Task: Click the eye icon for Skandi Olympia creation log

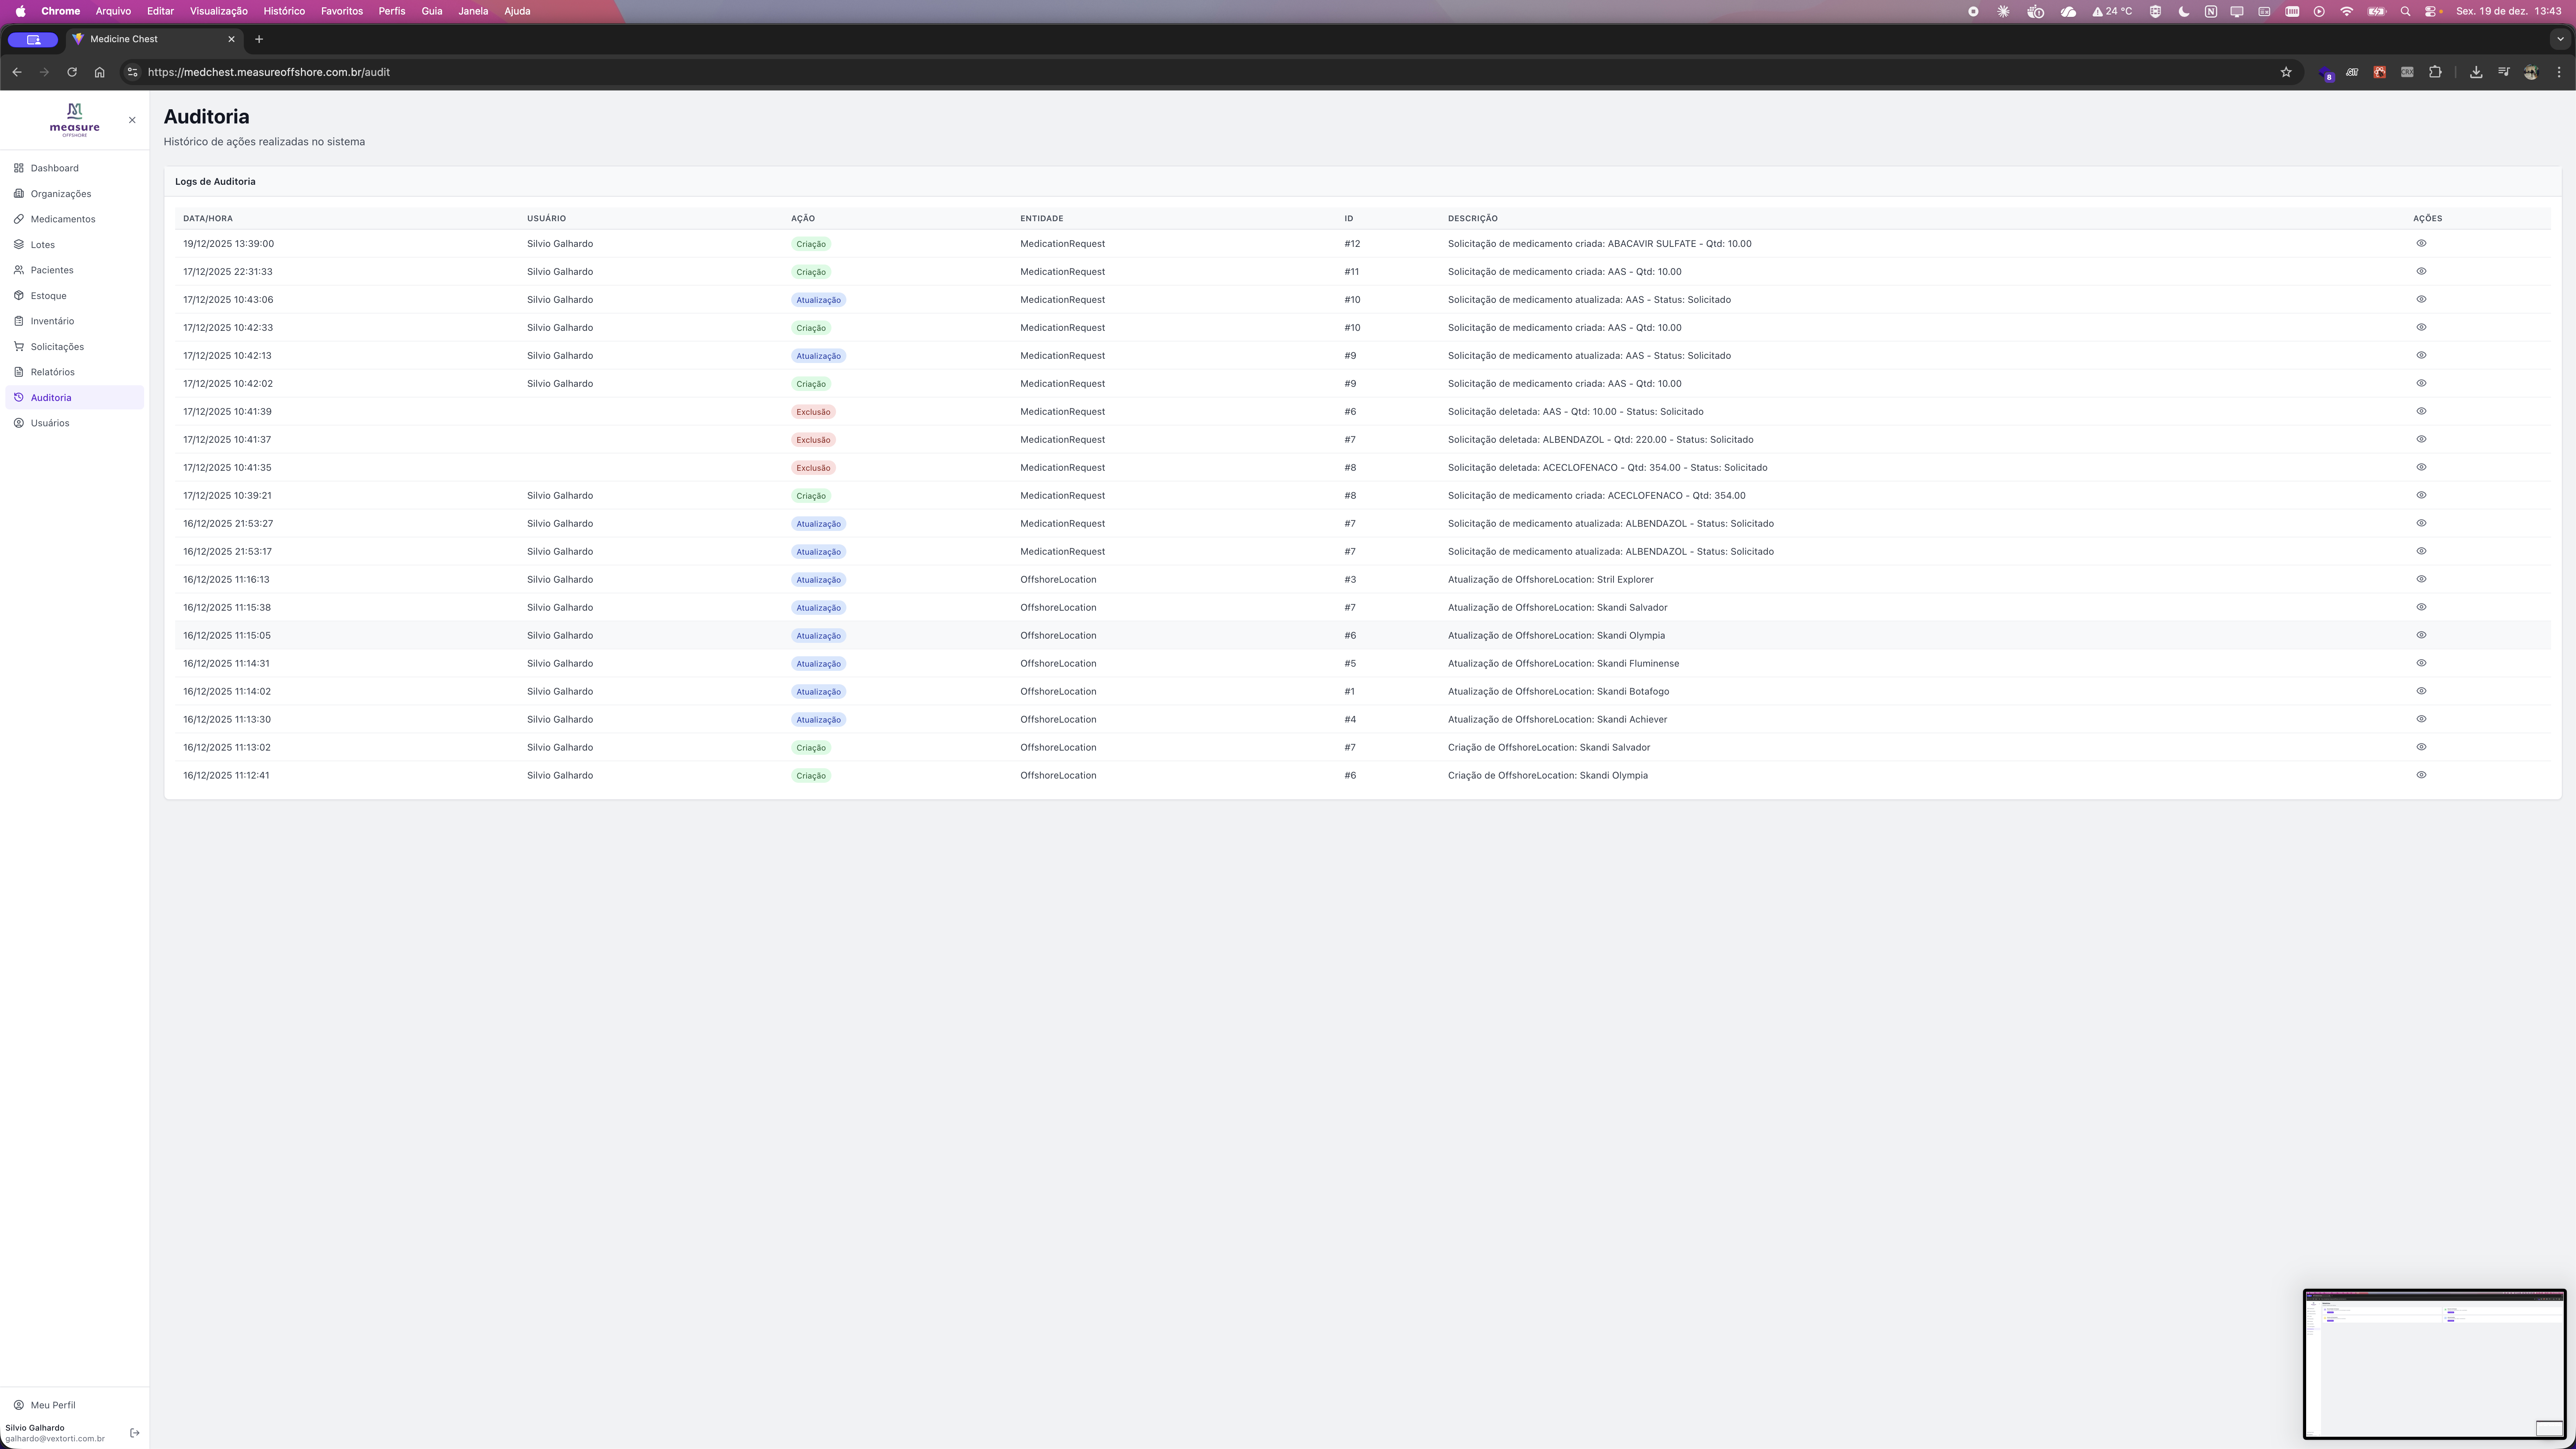Action: click(x=2421, y=775)
